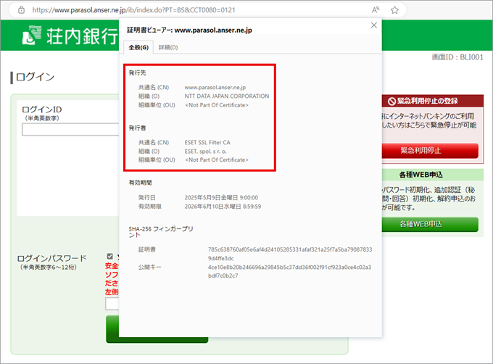Click the Shonai Bank logo
Screen dimensions: 493x364
(70, 36)
